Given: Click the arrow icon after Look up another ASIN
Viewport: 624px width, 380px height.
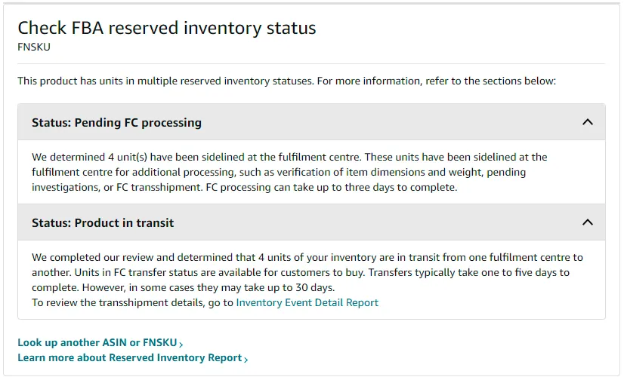Looking at the screenshot, I should click(x=181, y=345).
